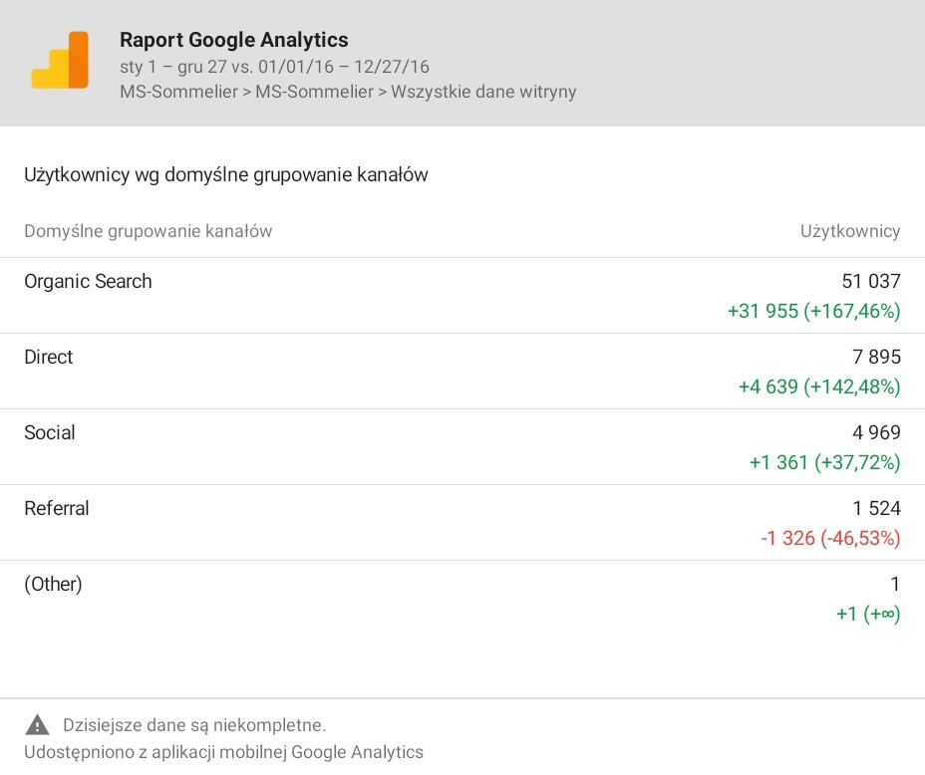Click the +4 639 (+142,48%) change figure
The height and width of the screenshot is (775, 925).
[x=818, y=387]
